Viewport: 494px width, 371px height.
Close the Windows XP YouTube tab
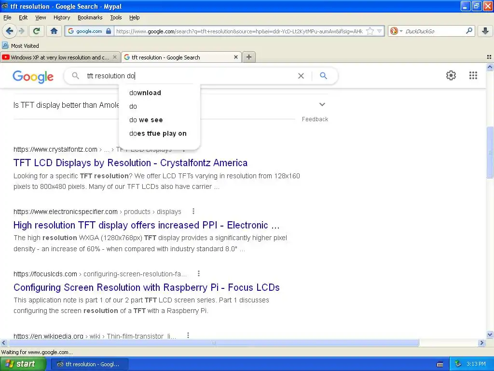pos(115,57)
